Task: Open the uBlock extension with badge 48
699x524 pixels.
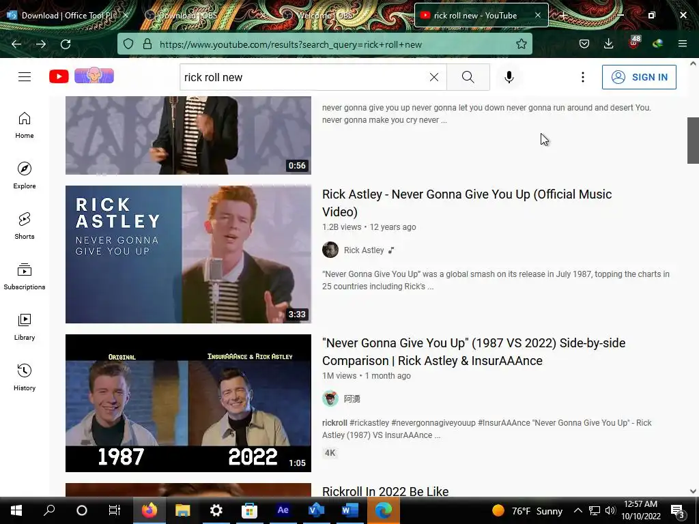Action: [634, 43]
